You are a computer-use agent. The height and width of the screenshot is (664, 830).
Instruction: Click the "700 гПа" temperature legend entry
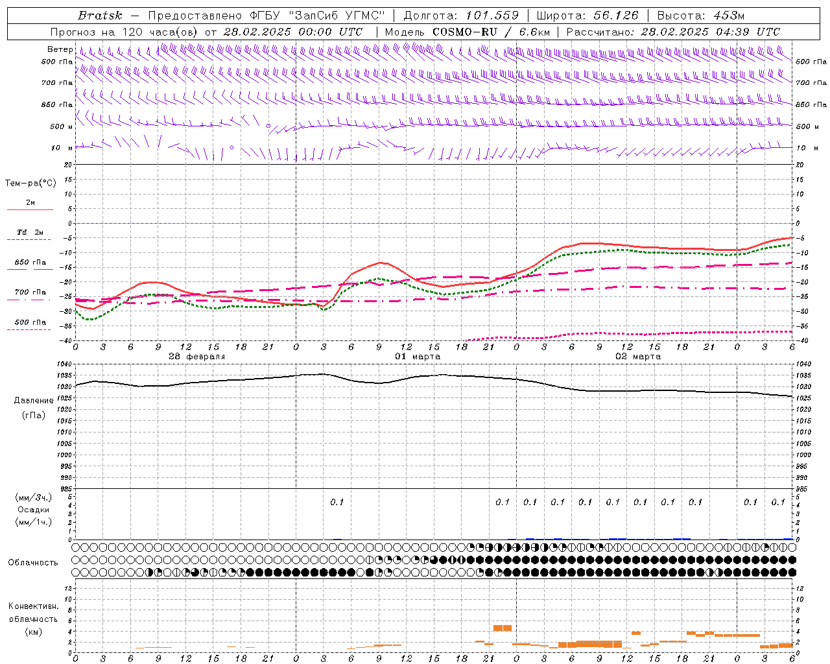[30, 292]
